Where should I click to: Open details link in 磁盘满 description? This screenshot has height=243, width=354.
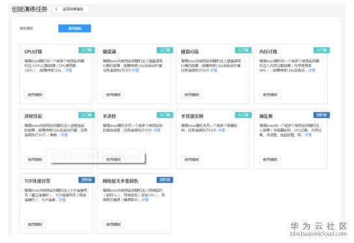coord(135,70)
